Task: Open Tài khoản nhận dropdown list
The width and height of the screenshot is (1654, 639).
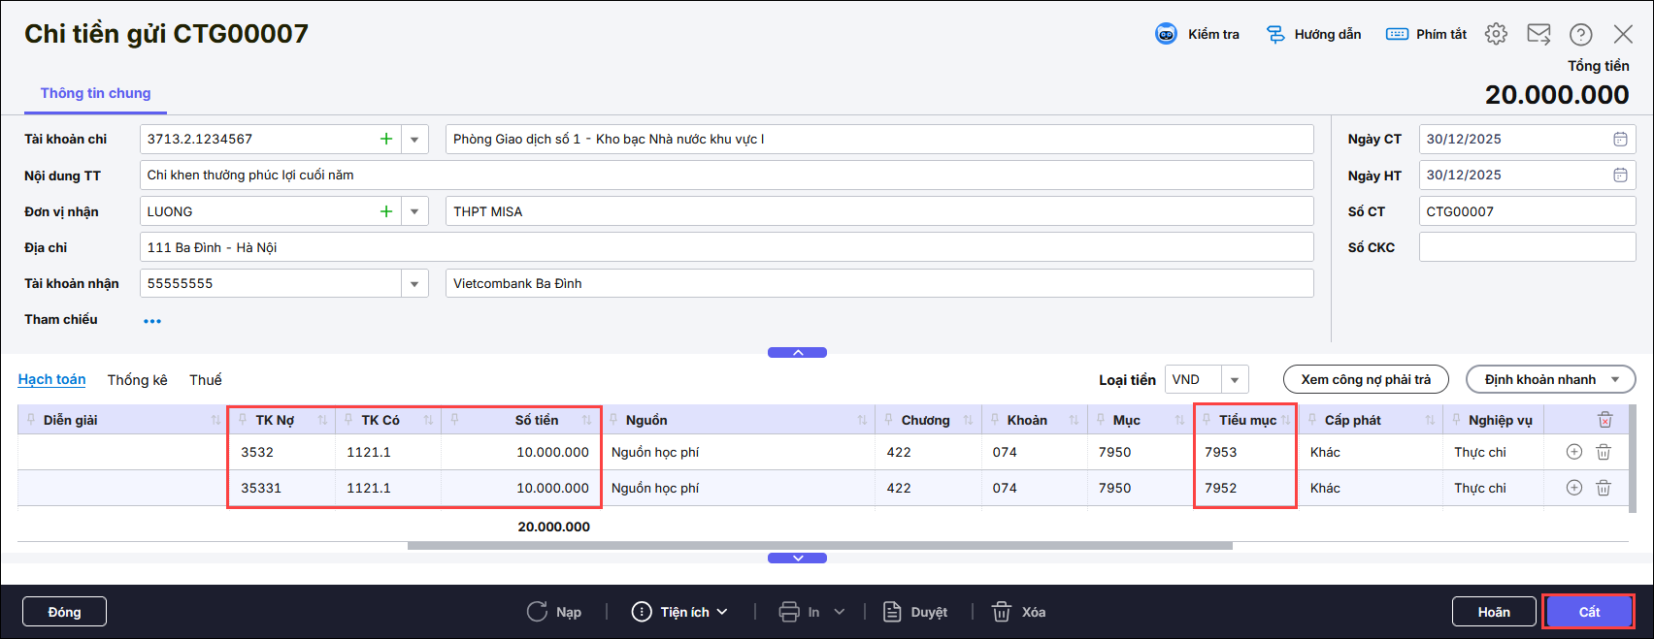Action: click(414, 284)
